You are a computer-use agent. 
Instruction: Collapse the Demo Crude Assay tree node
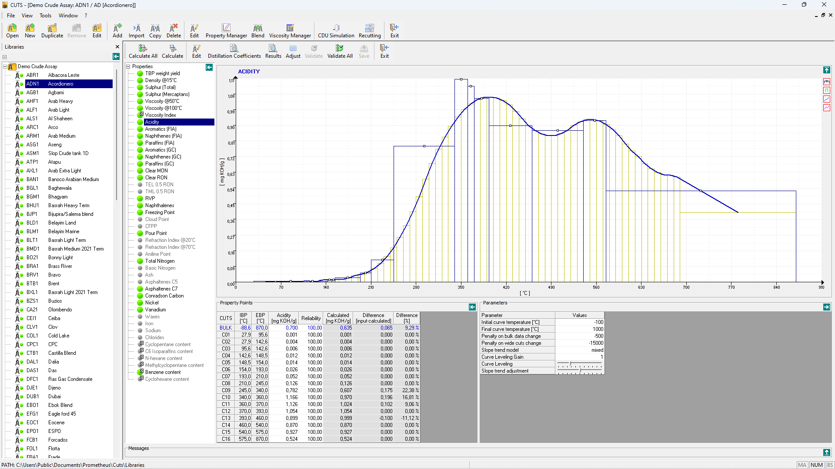pos(5,66)
